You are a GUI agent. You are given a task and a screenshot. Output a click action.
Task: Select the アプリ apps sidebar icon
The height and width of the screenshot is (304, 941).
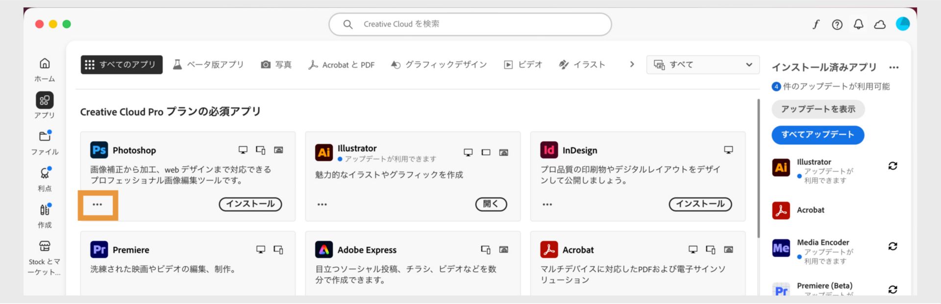click(x=45, y=100)
